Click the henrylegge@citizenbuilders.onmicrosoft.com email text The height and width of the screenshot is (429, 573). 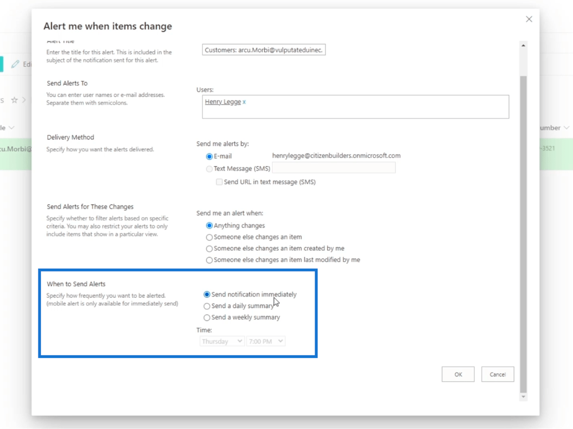click(336, 156)
